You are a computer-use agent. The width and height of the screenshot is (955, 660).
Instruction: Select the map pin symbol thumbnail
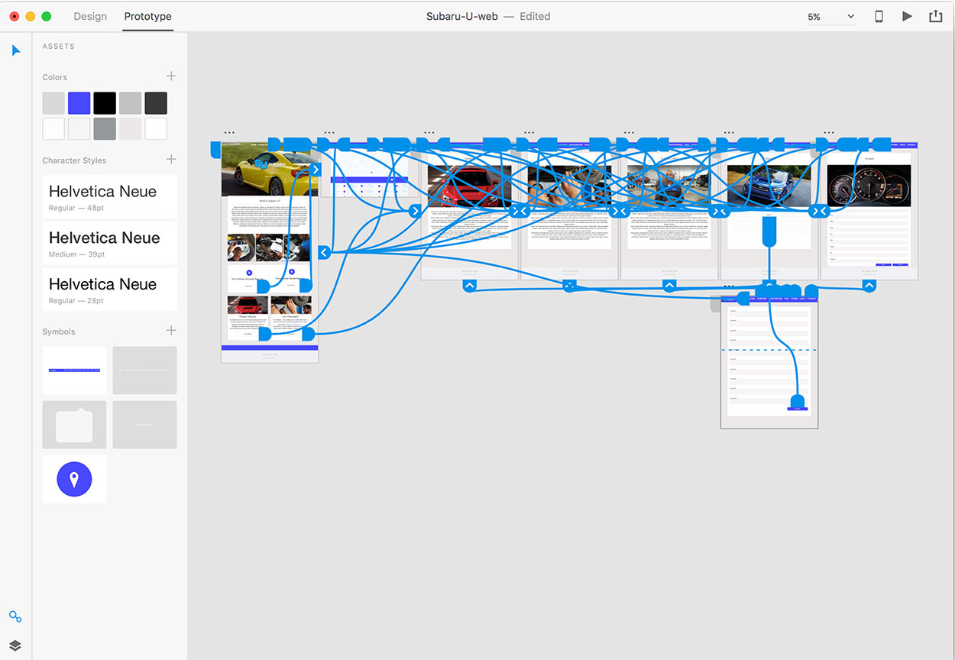pos(74,479)
